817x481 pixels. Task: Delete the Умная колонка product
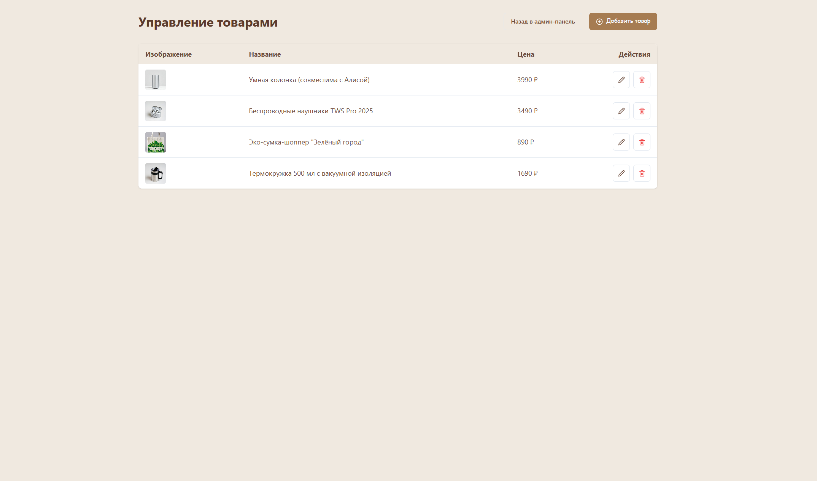point(642,80)
